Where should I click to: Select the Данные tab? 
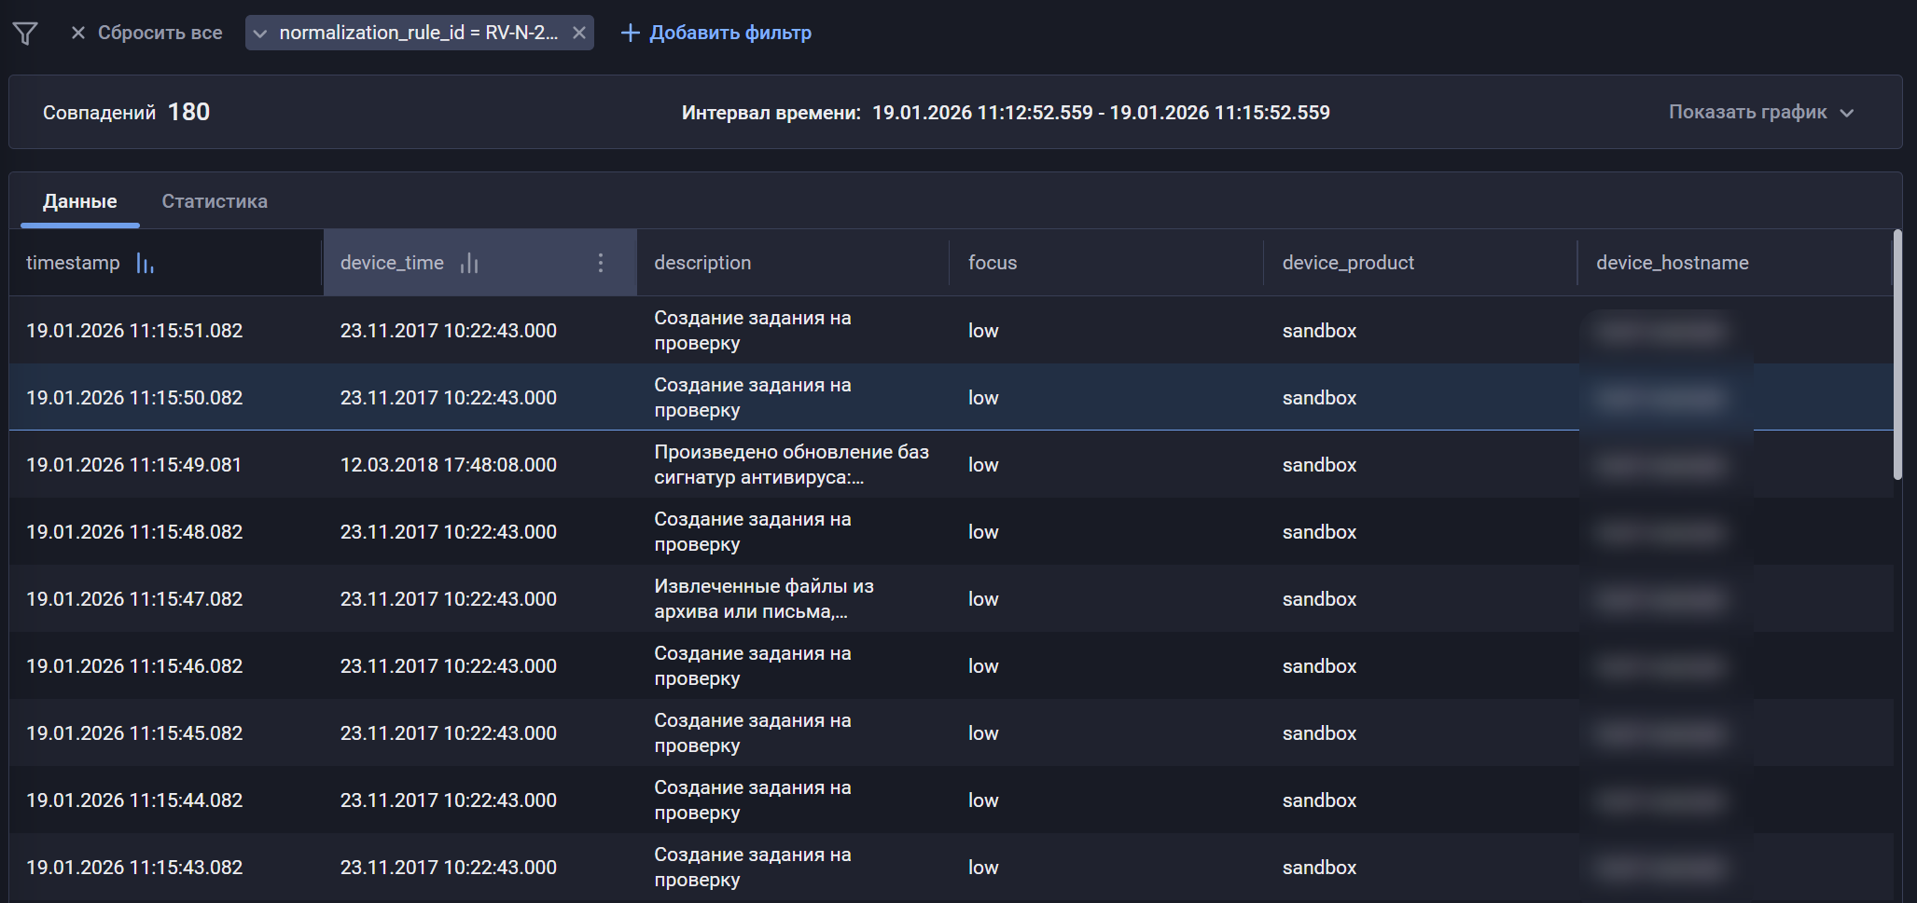[x=80, y=201]
